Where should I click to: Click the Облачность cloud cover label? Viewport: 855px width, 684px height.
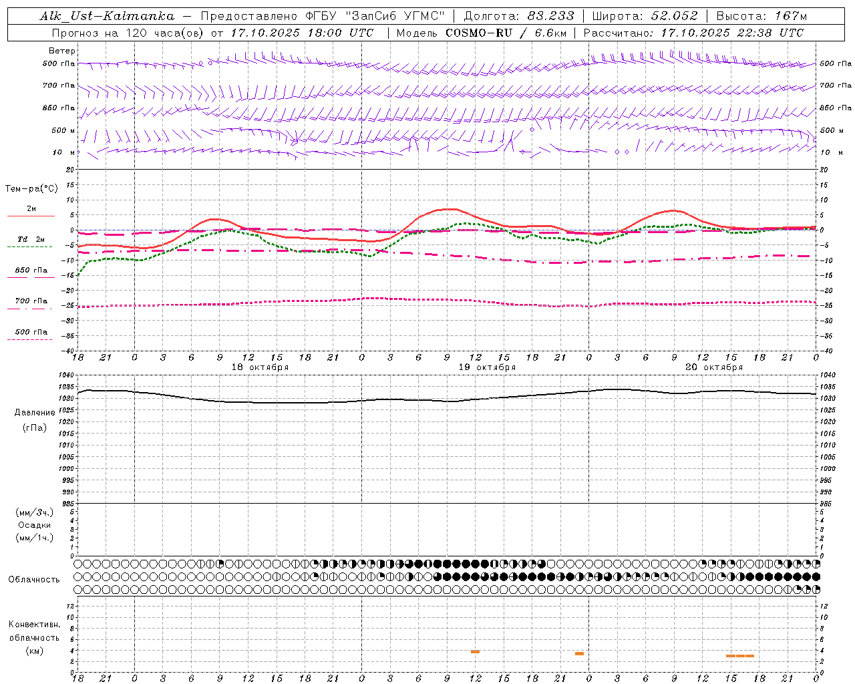[x=34, y=579]
